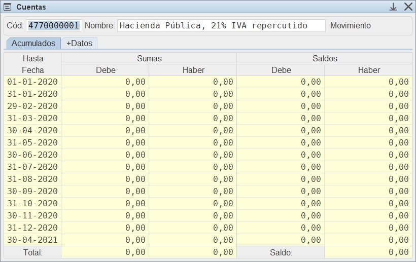Screen dimensions: 416x262
Task: Switch to the Acumulados tab
Action: coord(33,44)
